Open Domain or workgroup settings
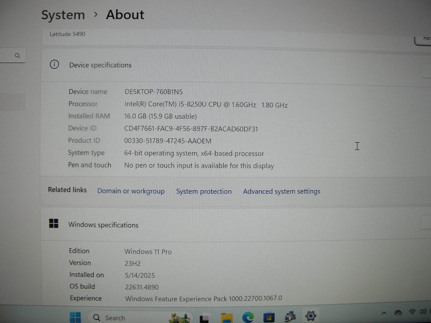 131,191
